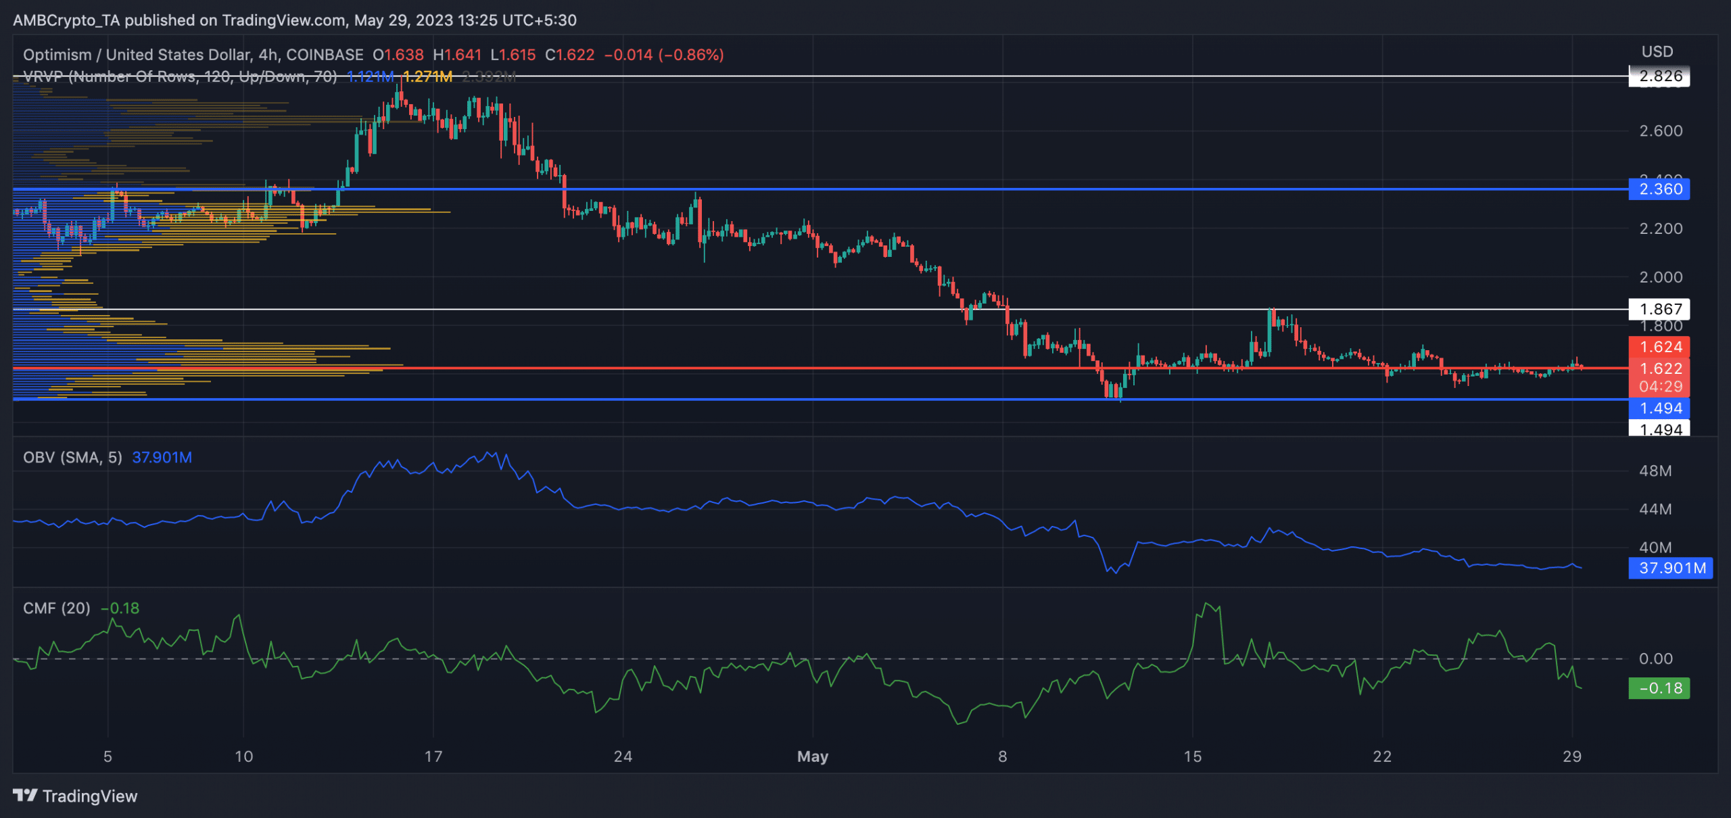Click the 04:29 candle countdown label
The image size is (1731, 818).
pos(1660,387)
